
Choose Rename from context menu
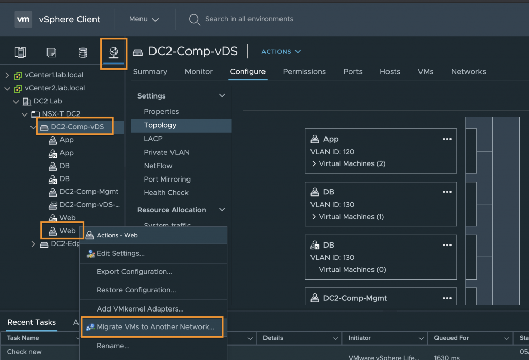(x=153, y=346)
